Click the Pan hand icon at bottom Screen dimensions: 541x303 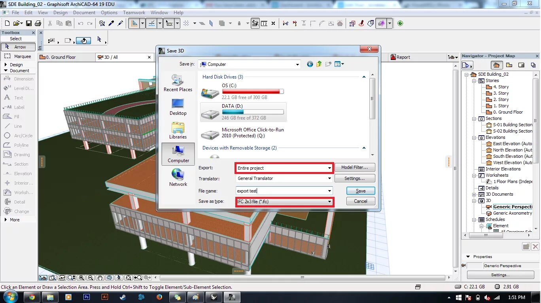pyautogui.click(x=100, y=278)
